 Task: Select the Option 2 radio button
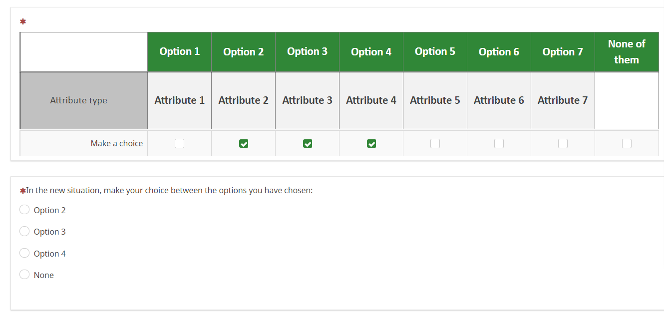(24, 210)
